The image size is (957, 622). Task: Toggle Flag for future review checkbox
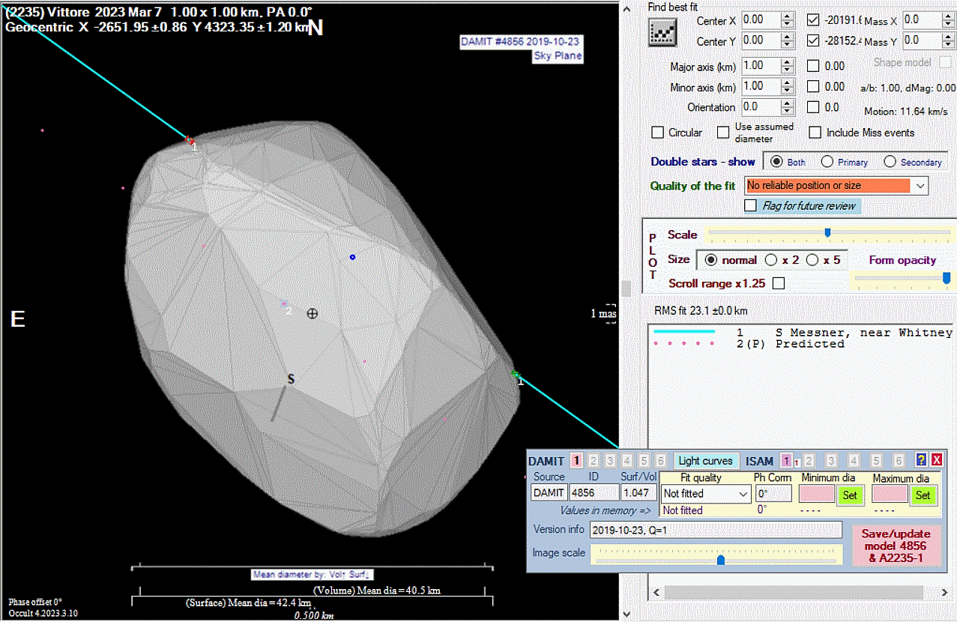(750, 206)
